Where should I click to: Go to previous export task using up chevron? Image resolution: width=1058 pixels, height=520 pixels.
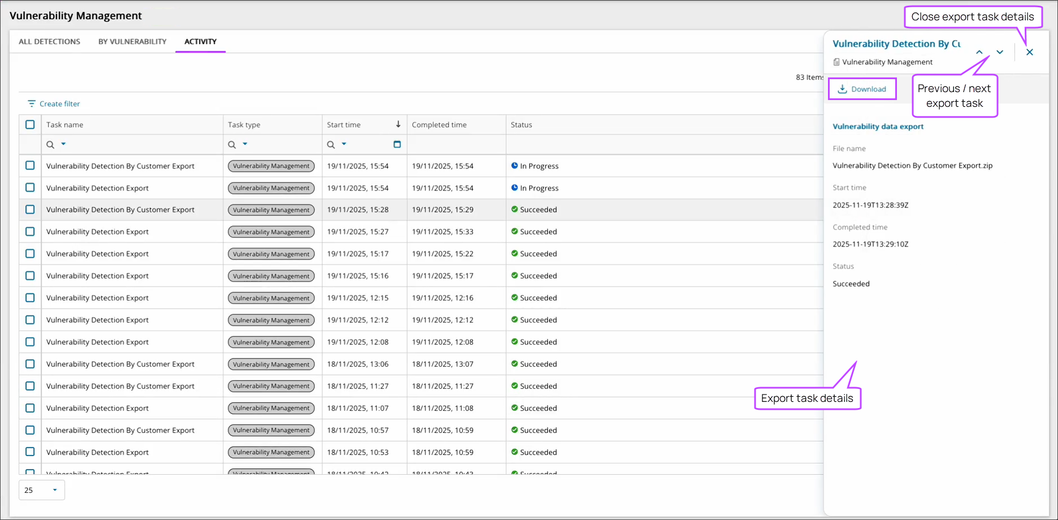979,52
